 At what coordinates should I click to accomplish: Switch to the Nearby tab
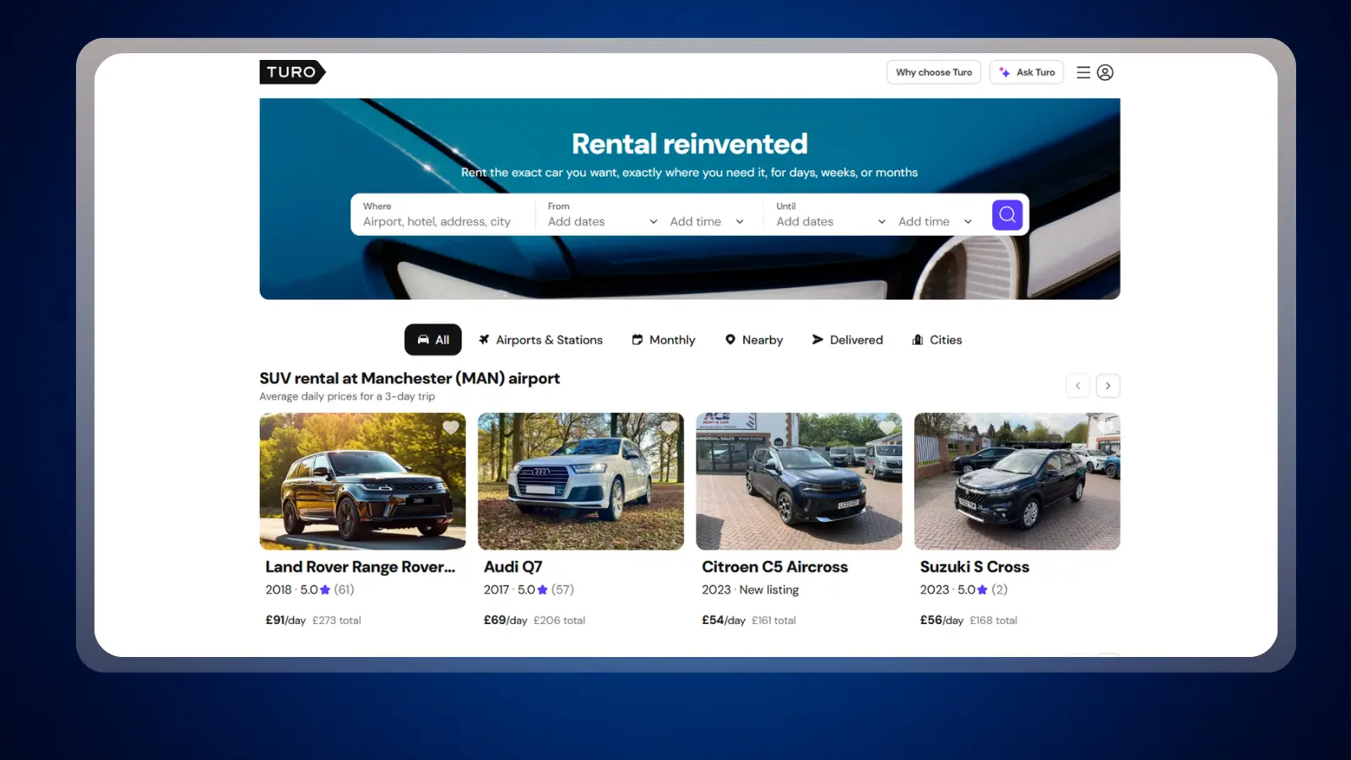(x=754, y=339)
